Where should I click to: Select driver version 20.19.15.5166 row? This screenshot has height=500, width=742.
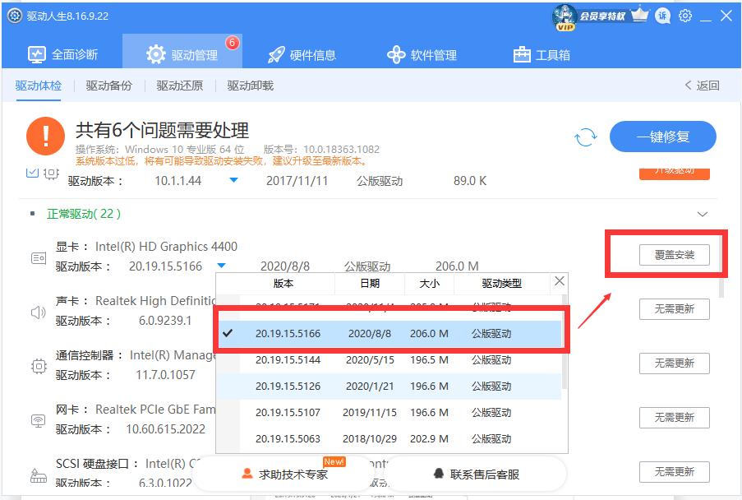[389, 333]
